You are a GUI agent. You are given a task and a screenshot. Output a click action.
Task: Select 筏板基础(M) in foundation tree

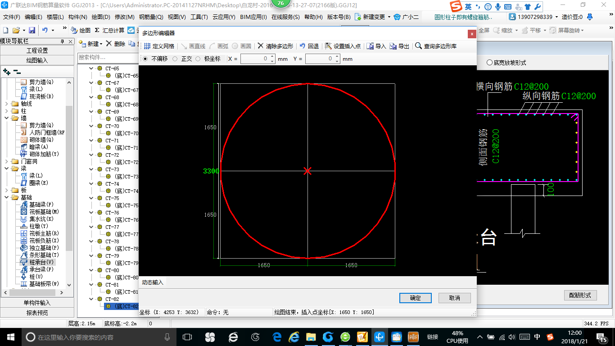(x=40, y=212)
